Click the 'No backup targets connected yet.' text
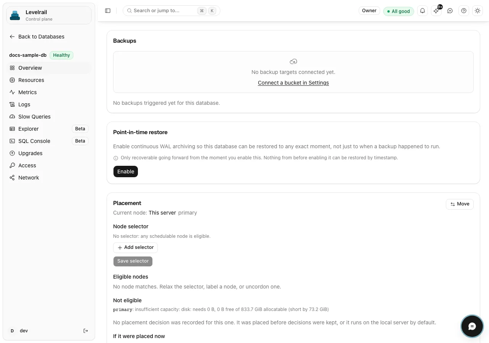Screen dimensions: 489x343 point(293,72)
